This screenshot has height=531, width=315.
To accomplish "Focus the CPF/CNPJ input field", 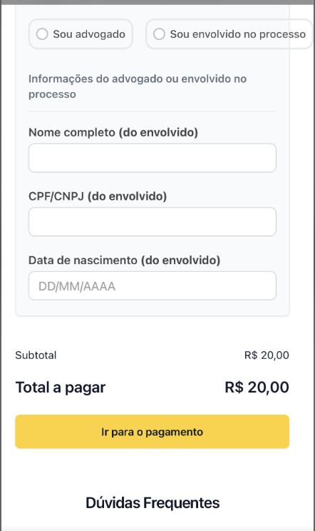I will point(153,222).
